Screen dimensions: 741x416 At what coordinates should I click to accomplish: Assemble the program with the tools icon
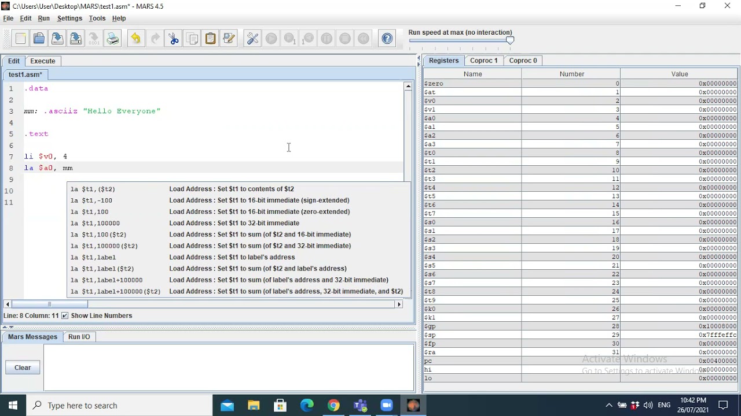[x=253, y=39]
